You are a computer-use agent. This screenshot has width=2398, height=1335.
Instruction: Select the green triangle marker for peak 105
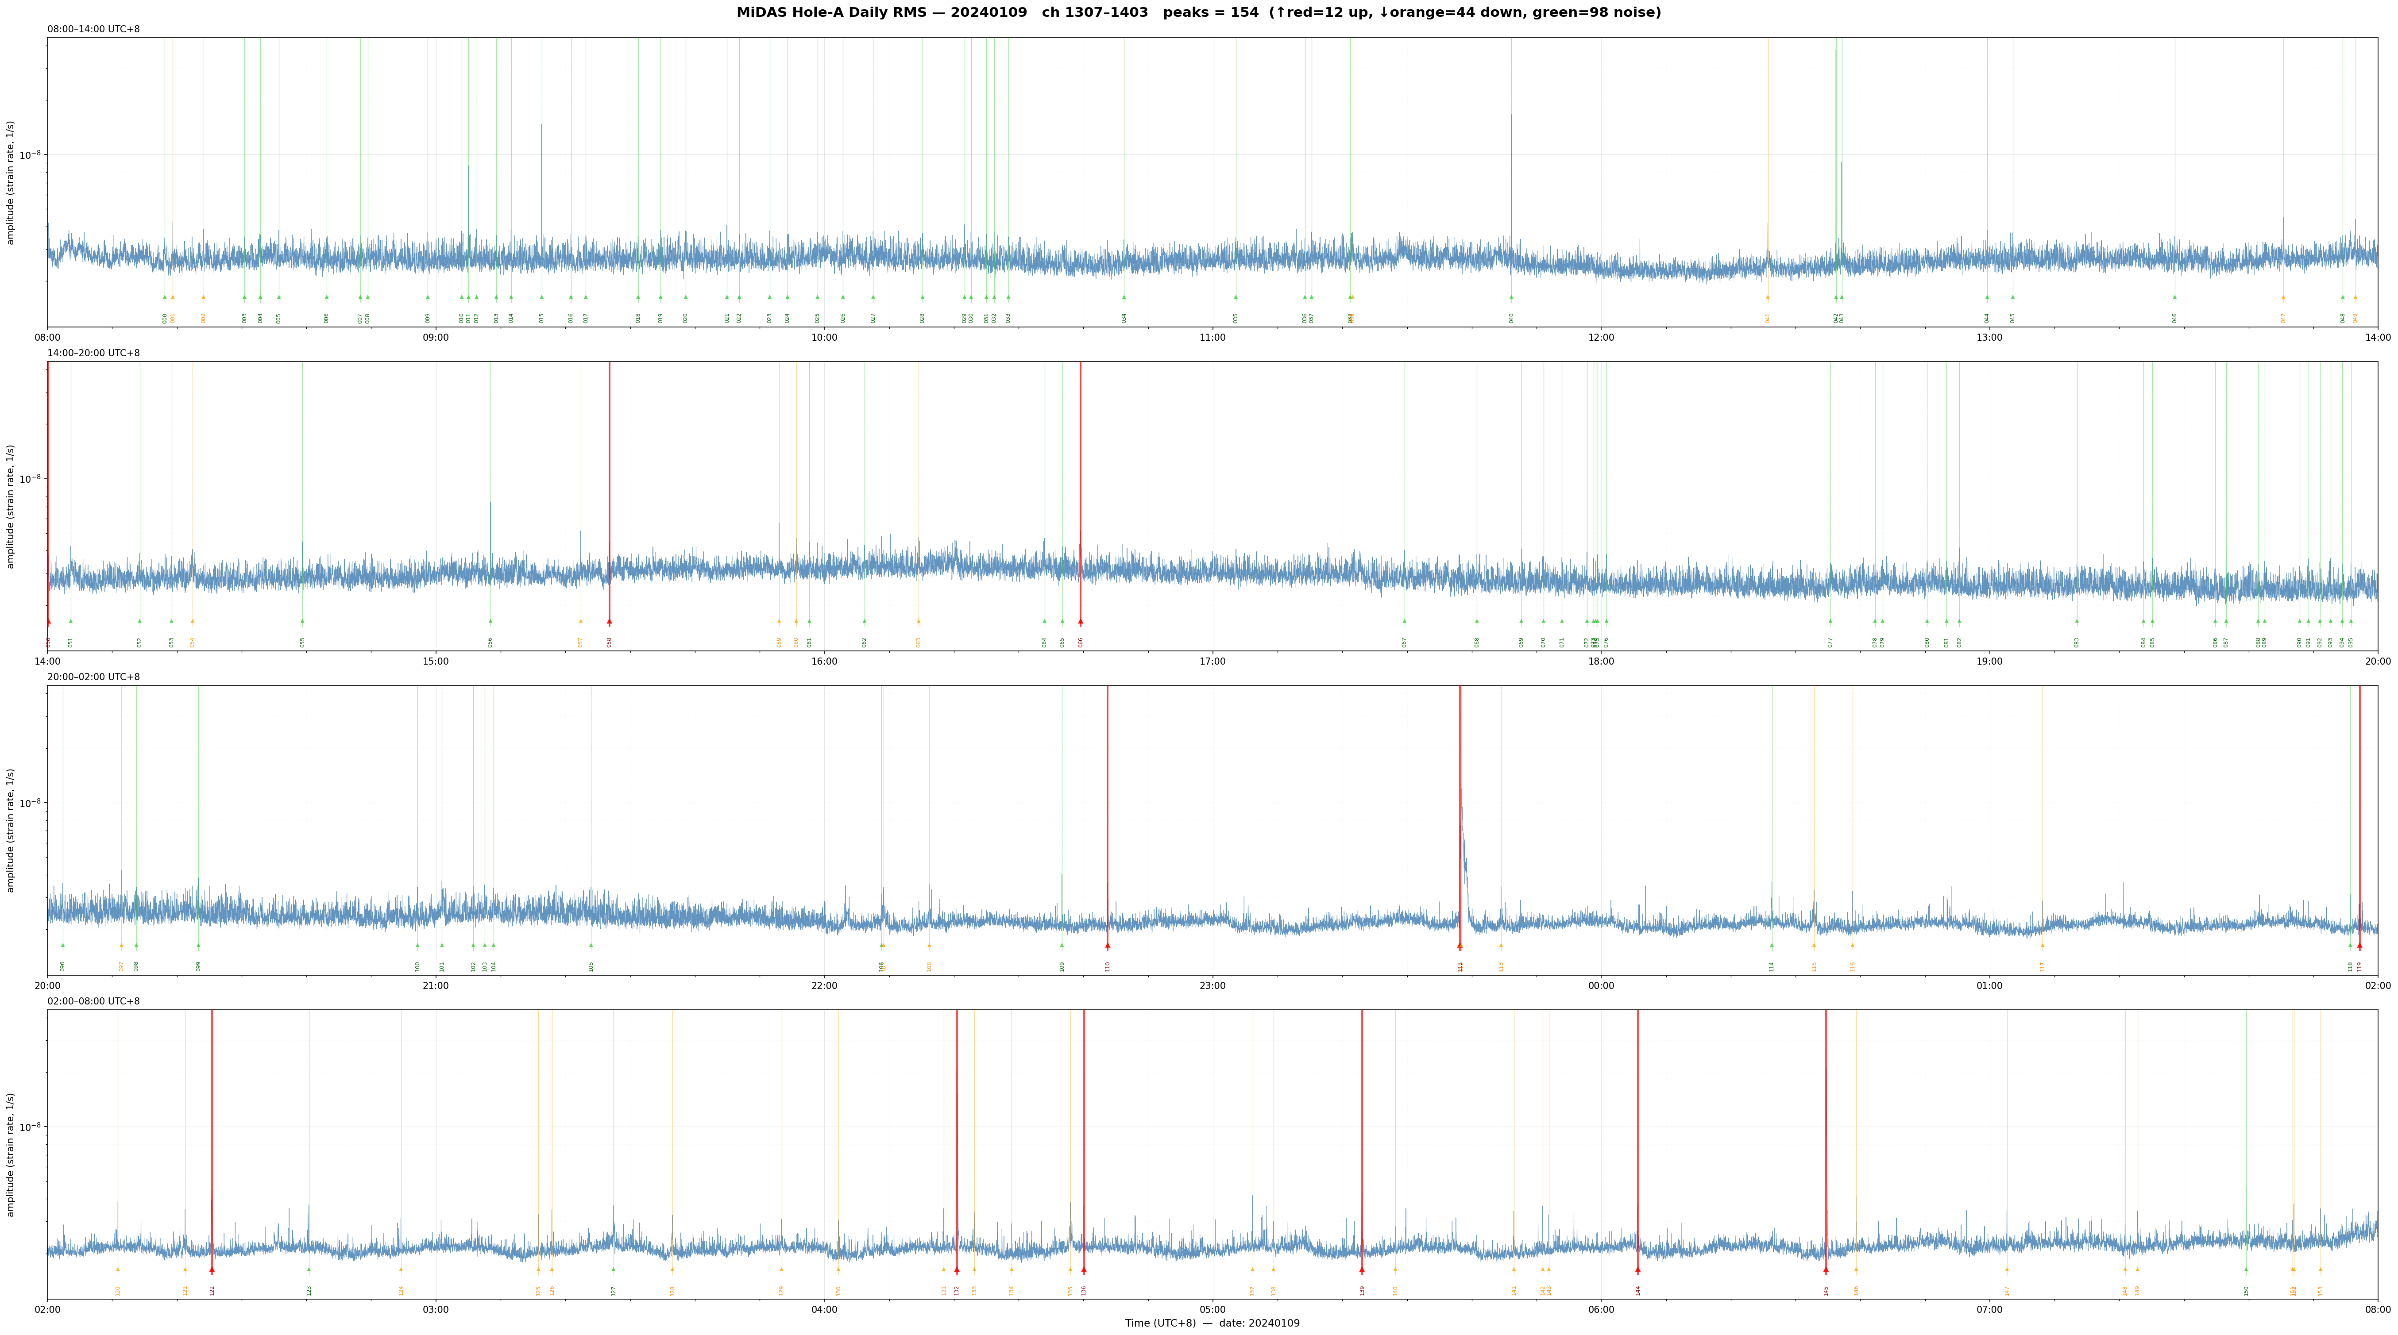[591, 945]
